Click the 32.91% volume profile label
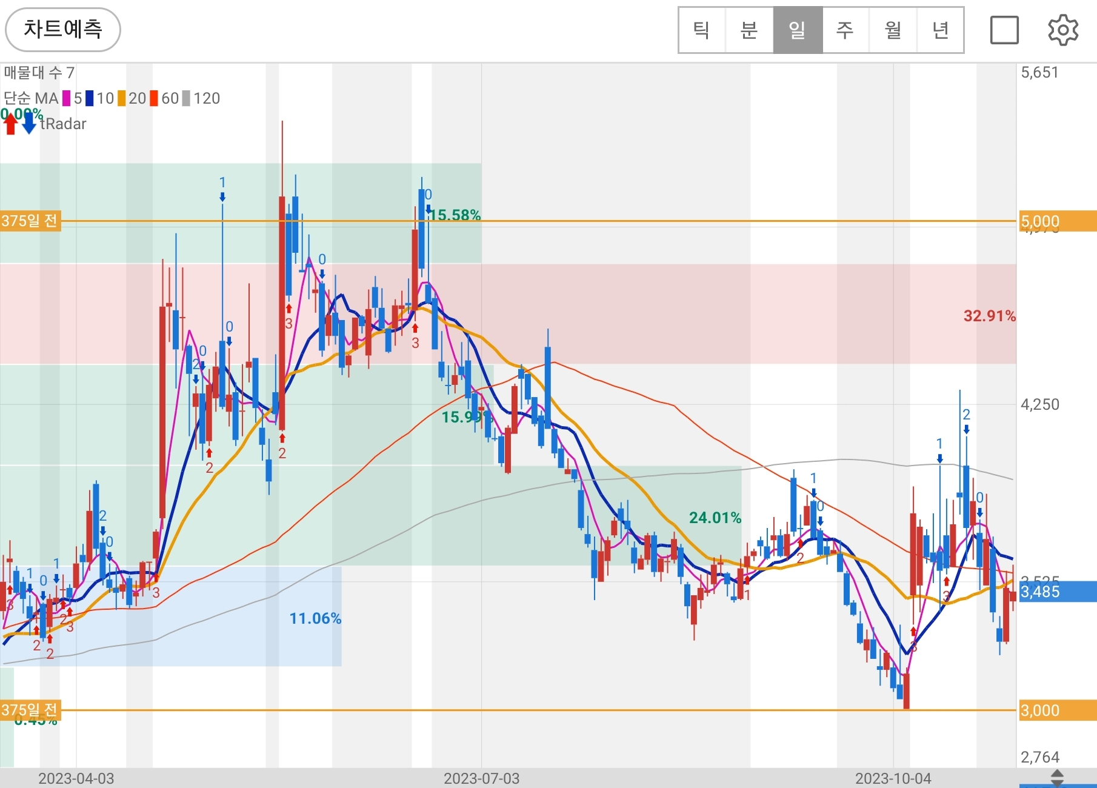Viewport: 1097px width, 788px height. [989, 316]
